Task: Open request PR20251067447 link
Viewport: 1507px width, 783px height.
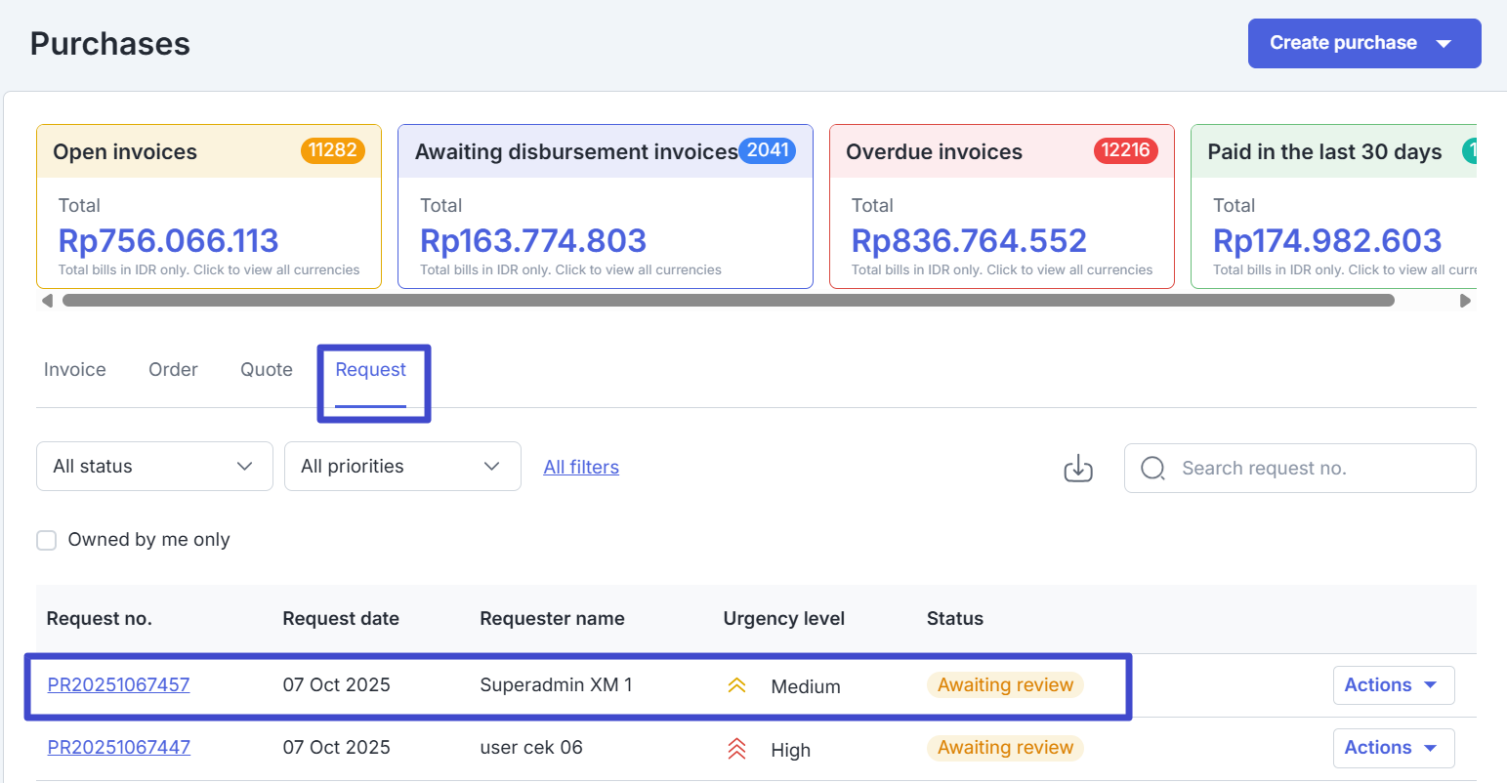Action: click(x=119, y=748)
